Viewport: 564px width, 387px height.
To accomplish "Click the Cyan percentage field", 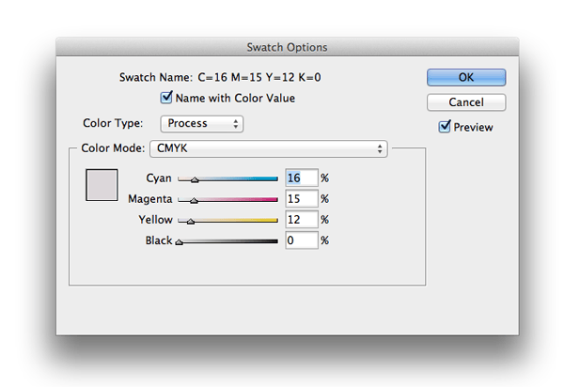I will (302, 178).
